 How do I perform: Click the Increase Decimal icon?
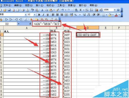(84, 15)
